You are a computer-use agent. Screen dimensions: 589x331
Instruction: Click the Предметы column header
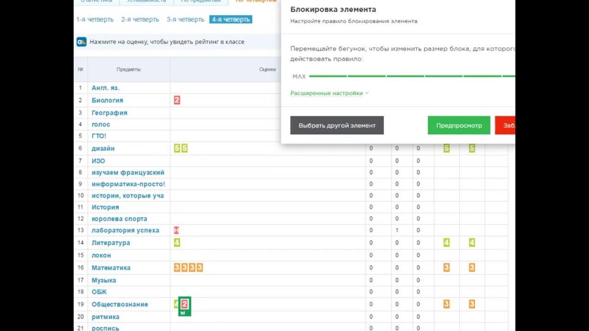(x=129, y=69)
